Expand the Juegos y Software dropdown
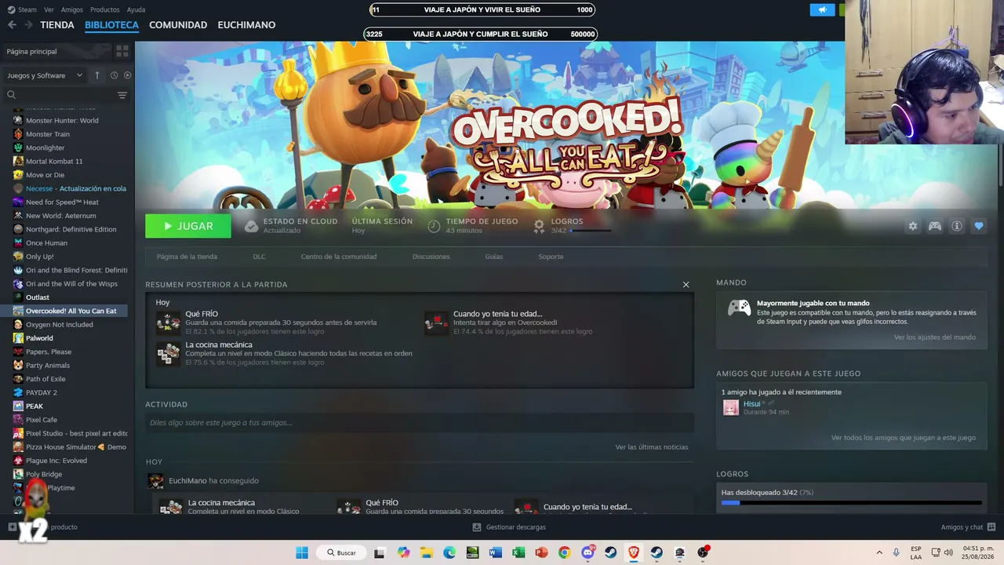This screenshot has height=565, width=1004. click(45, 75)
